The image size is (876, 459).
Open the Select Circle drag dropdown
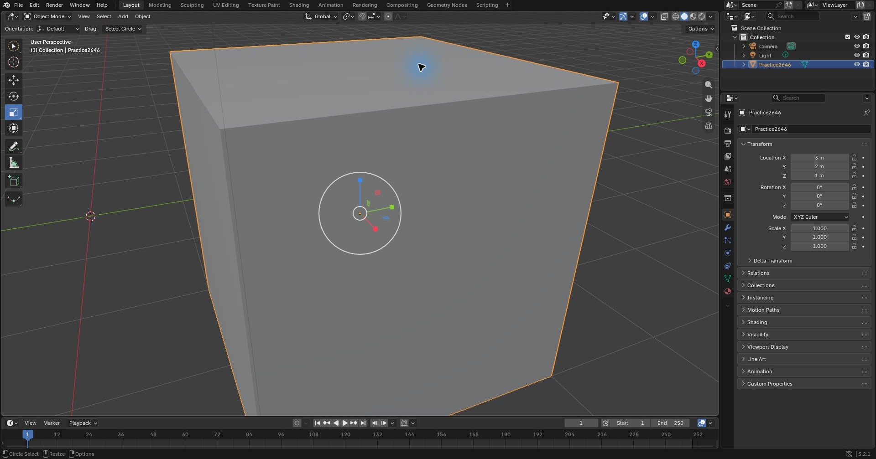click(123, 29)
